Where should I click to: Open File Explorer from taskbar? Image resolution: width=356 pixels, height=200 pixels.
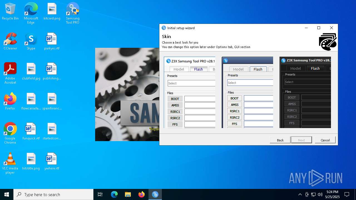tap(128, 194)
